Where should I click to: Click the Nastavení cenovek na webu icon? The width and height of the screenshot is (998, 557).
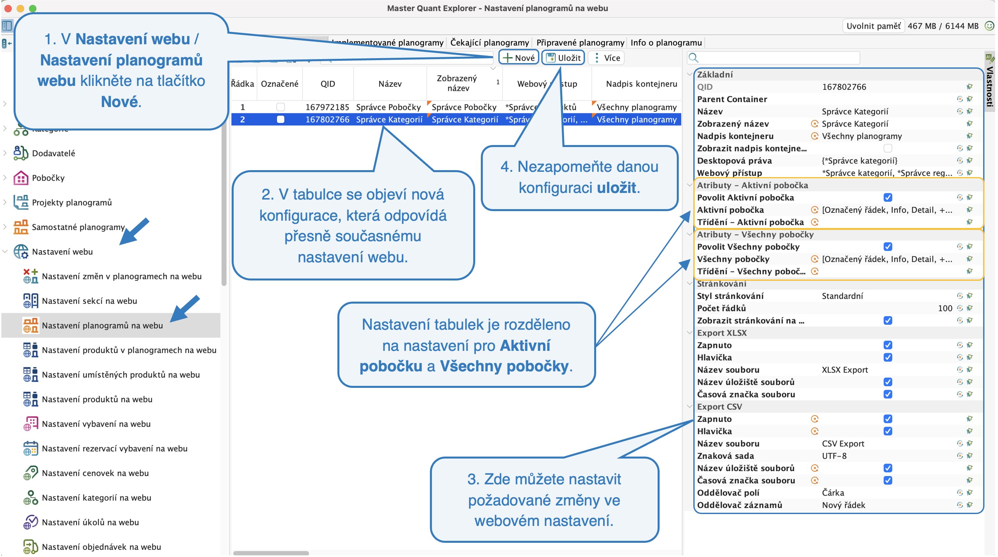[x=31, y=473]
